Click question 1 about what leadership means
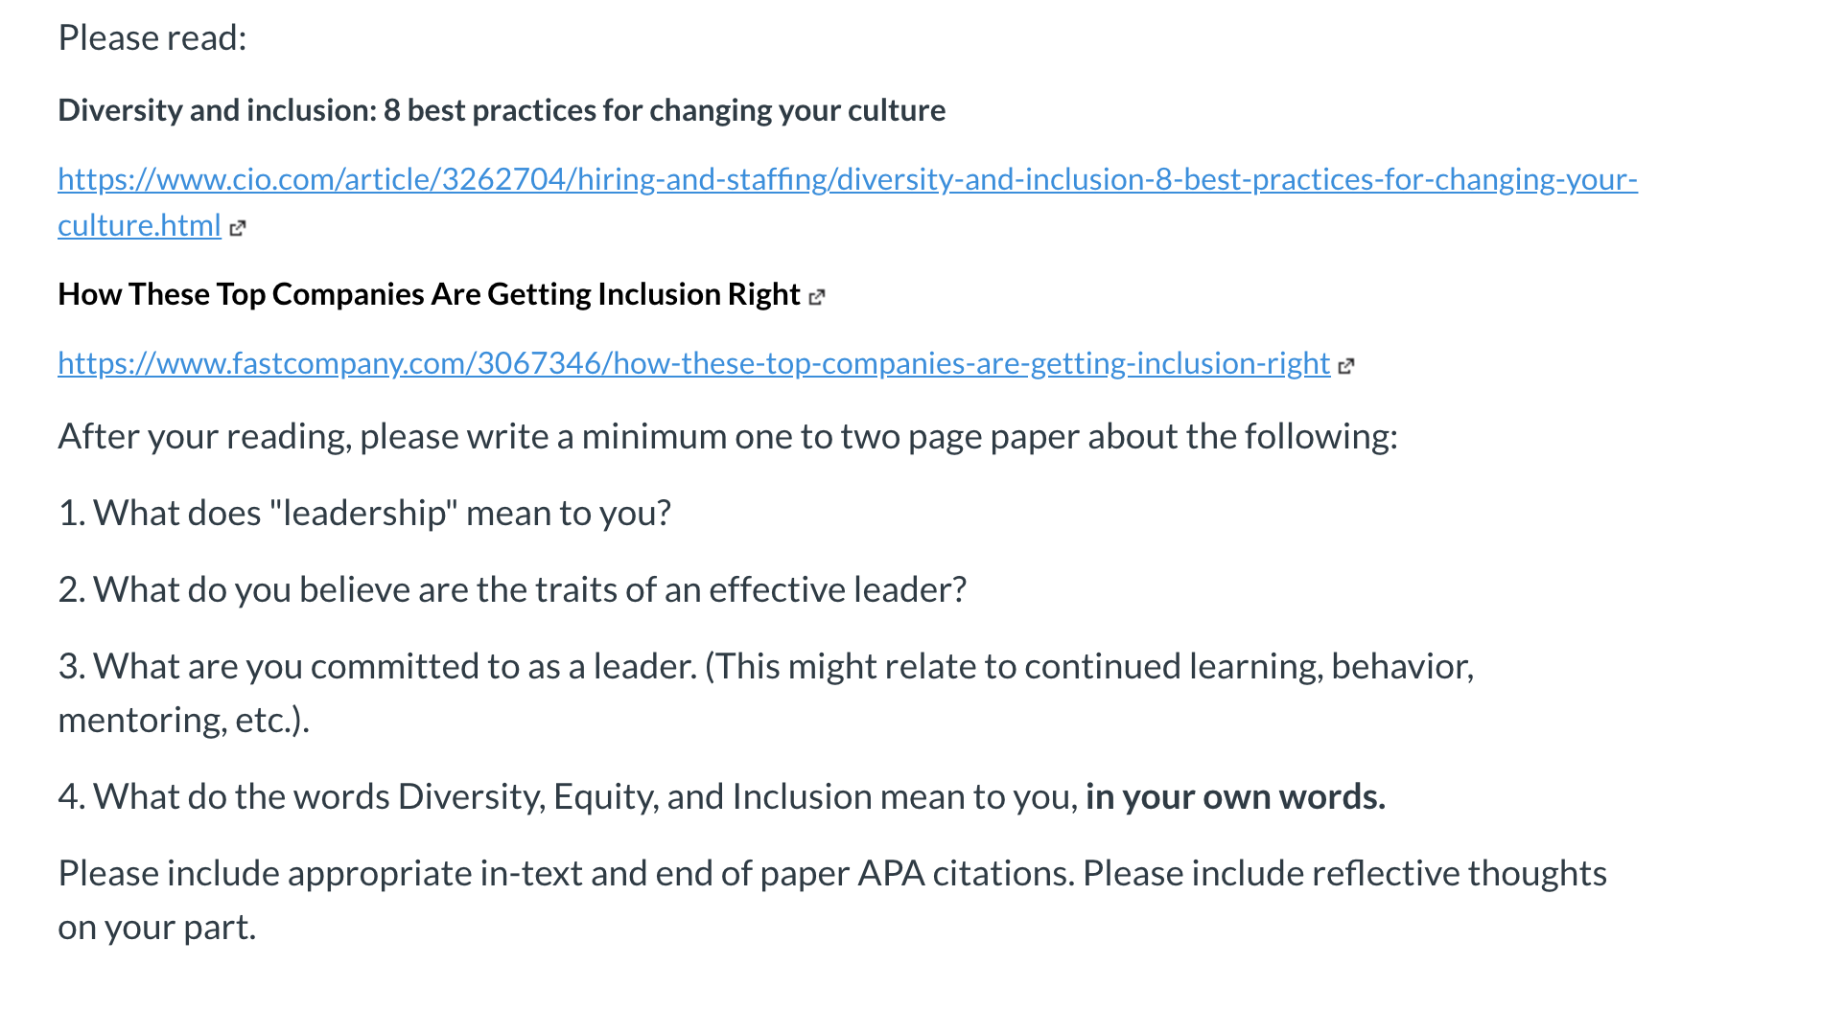 point(364,513)
